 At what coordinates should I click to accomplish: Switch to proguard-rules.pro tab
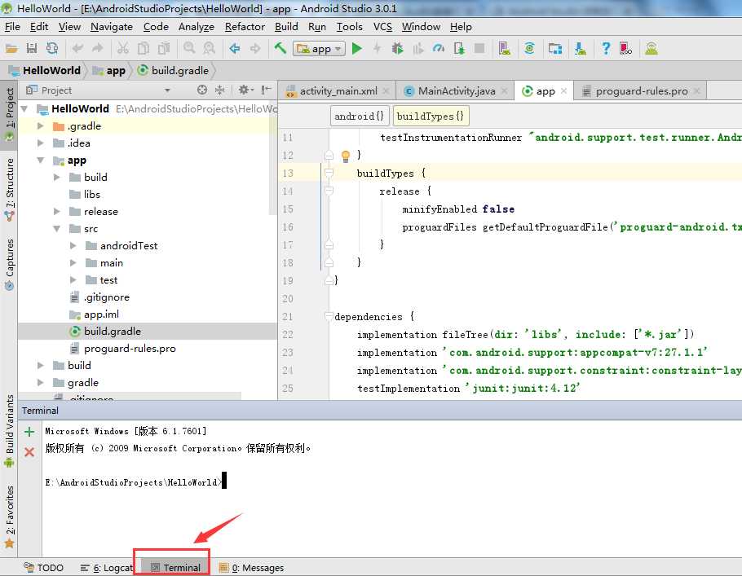point(641,91)
